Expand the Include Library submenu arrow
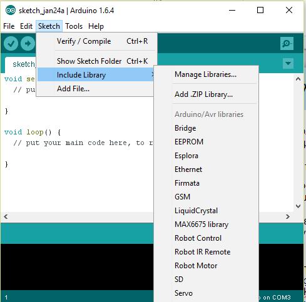Viewport: 306px width, 302px height. pyautogui.click(x=153, y=74)
